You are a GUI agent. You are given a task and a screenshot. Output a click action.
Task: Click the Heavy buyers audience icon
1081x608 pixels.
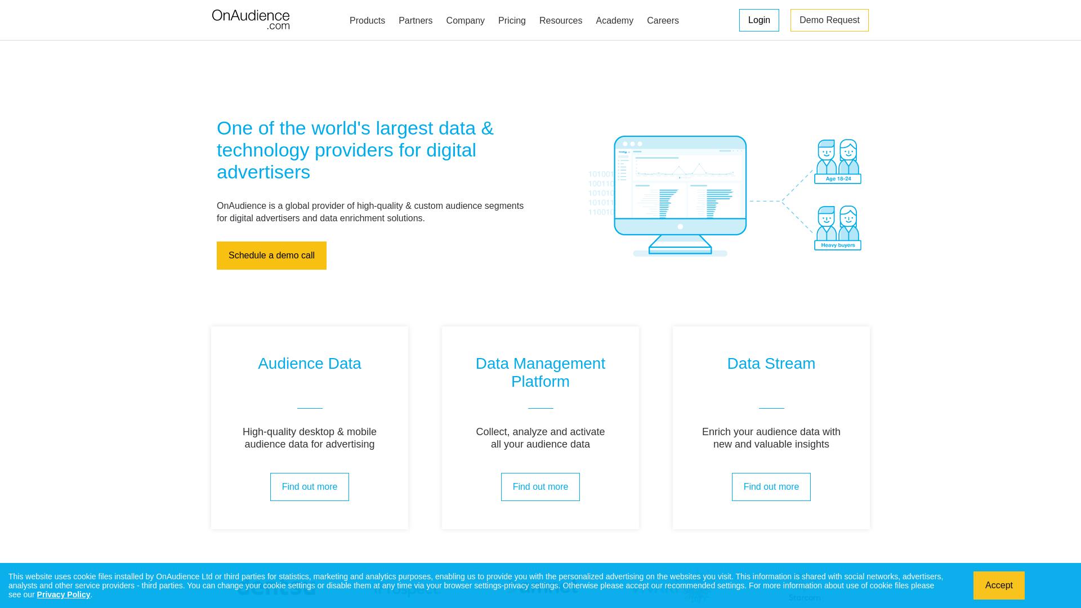(x=838, y=228)
